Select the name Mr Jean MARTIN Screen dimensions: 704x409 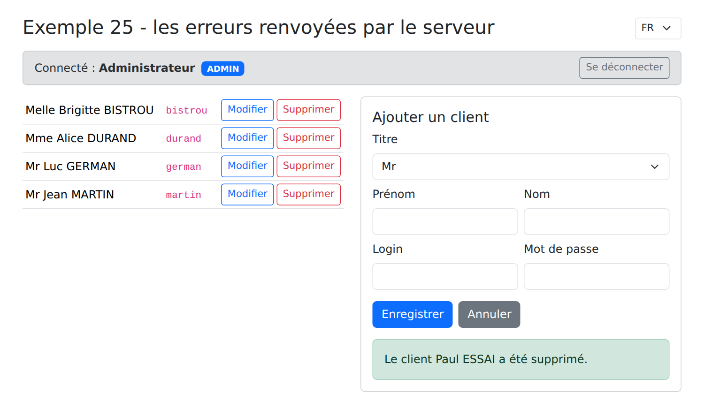point(70,195)
